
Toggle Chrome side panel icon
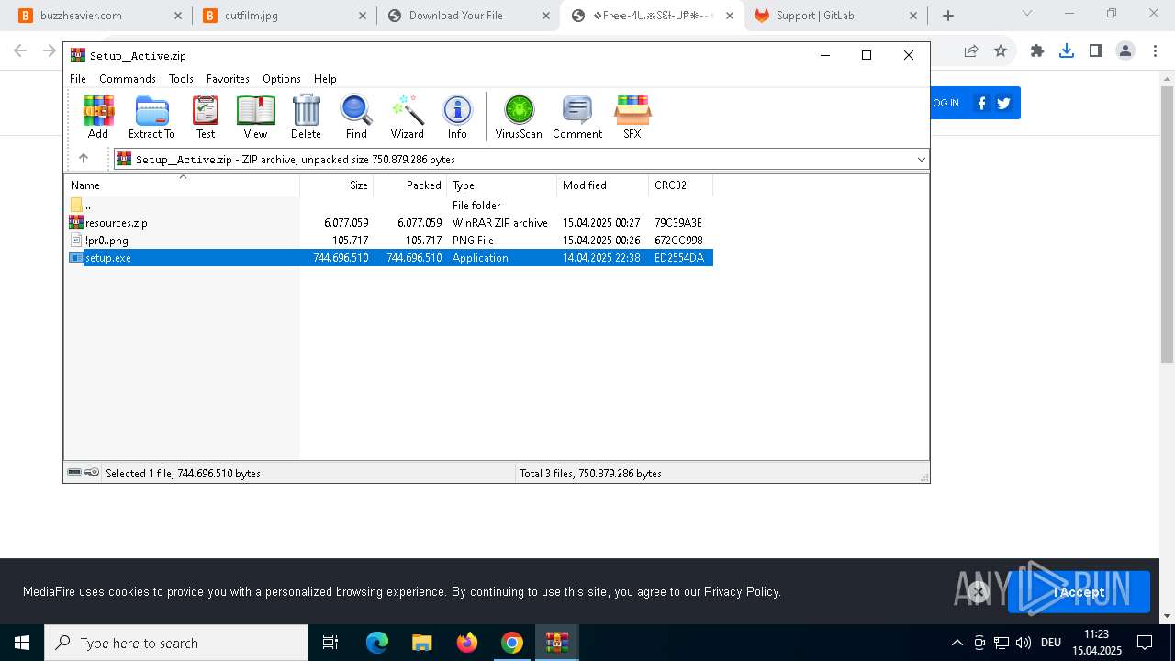[x=1096, y=51]
